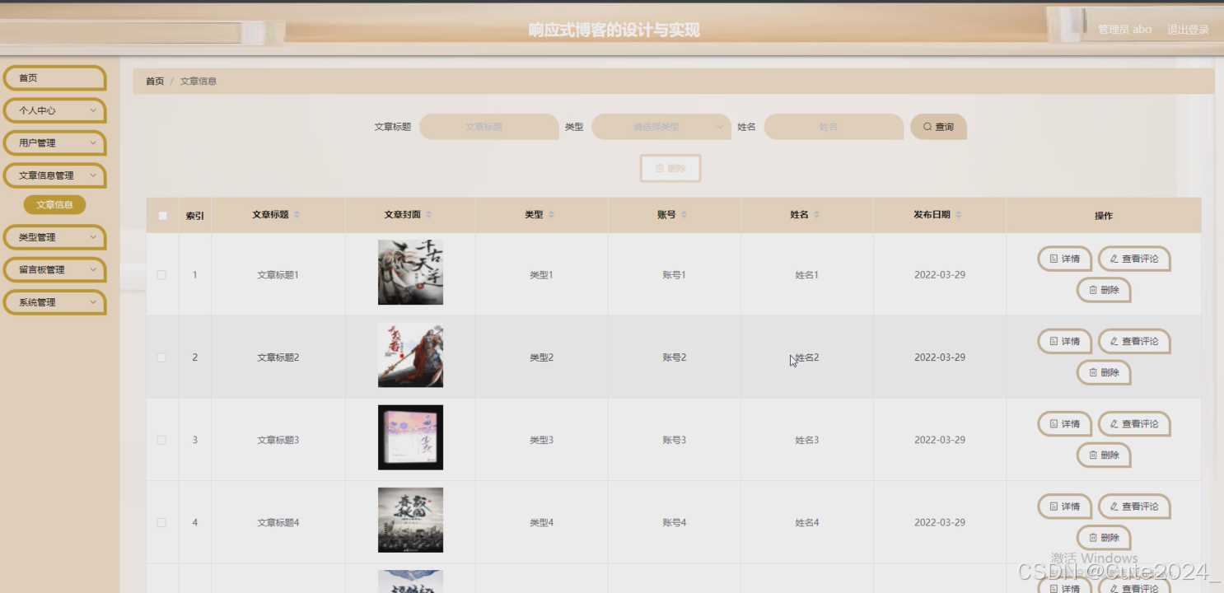Check the checkbox for row 2

[161, 357]
